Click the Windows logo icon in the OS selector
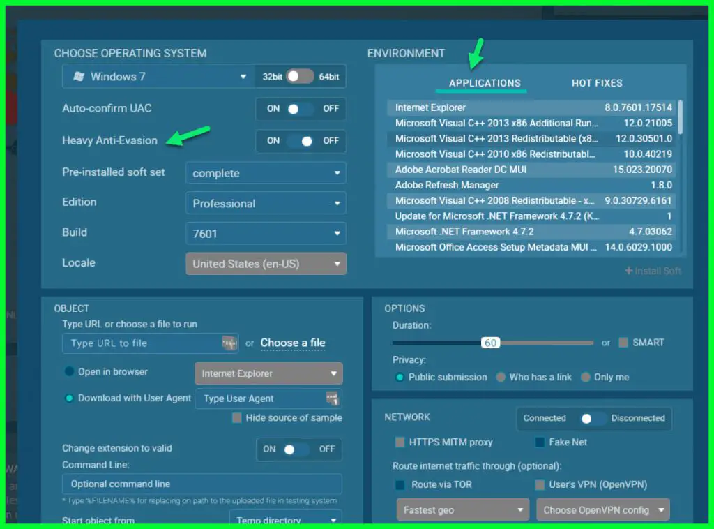Screen dimensions: 714x529 pos(79,77)
